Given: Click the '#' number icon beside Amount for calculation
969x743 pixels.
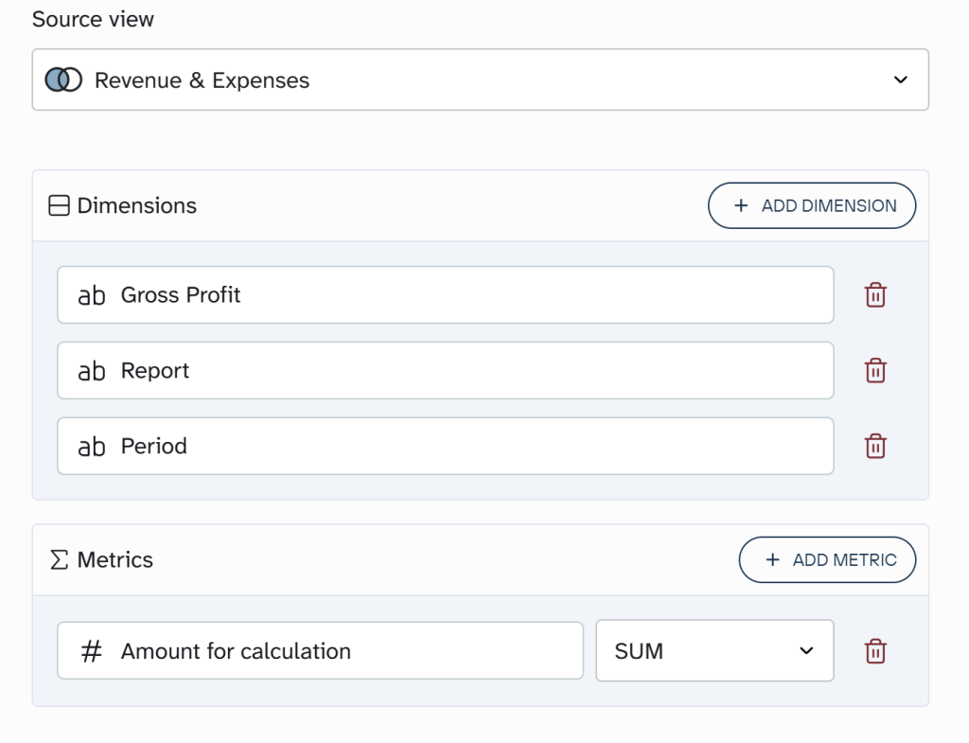Looking at the screenshot, I should pos(92,650).
